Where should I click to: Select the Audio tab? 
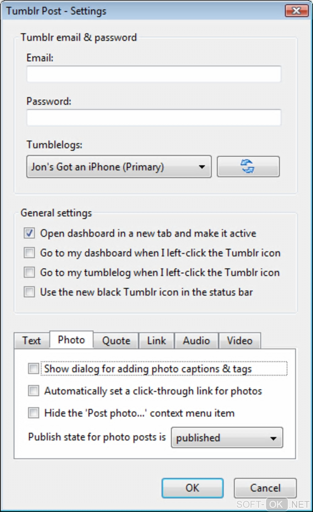(x=196, y=341)
